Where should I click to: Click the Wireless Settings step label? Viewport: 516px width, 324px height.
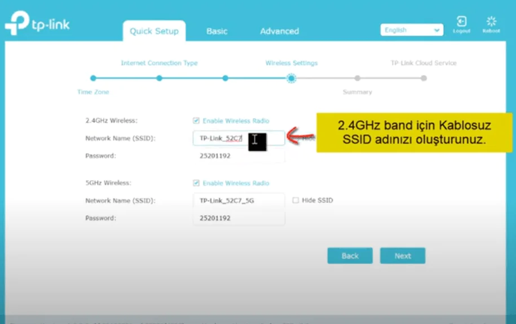[x=292, y=63]
